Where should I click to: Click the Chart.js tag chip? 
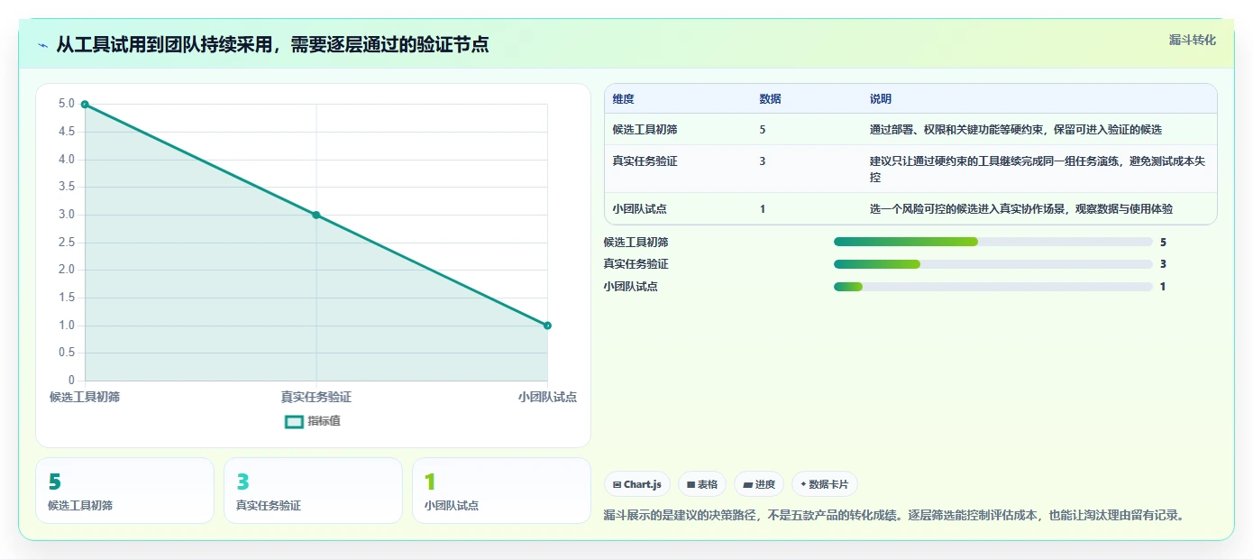tap(636, 484)
